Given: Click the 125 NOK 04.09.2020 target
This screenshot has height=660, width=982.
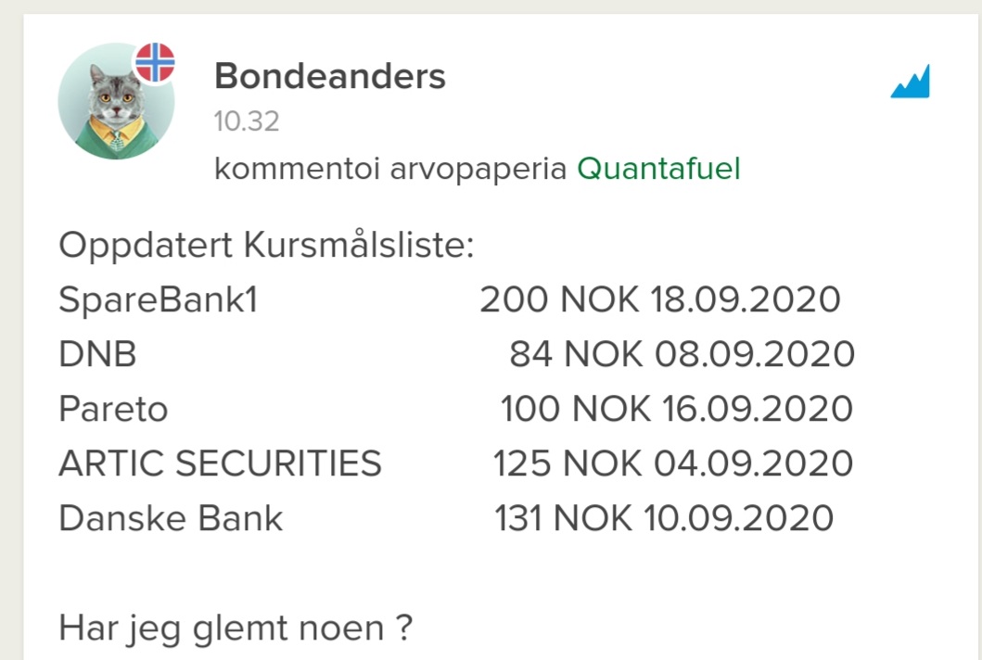Looking at the screenshot, I should [672, 463].
